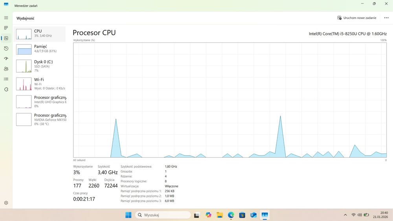Image resolution: width=393 pixels, height=221 pixels.
Task: Open the Services sidebar icon
Action: pyautogui.click(x=6, y=89)
